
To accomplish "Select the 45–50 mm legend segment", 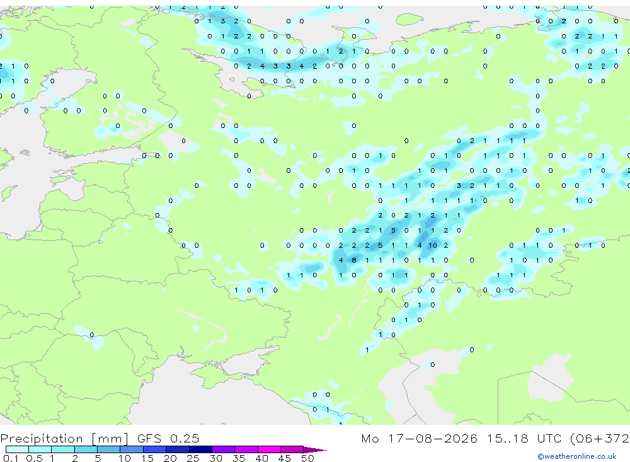I will pos(292,449).
